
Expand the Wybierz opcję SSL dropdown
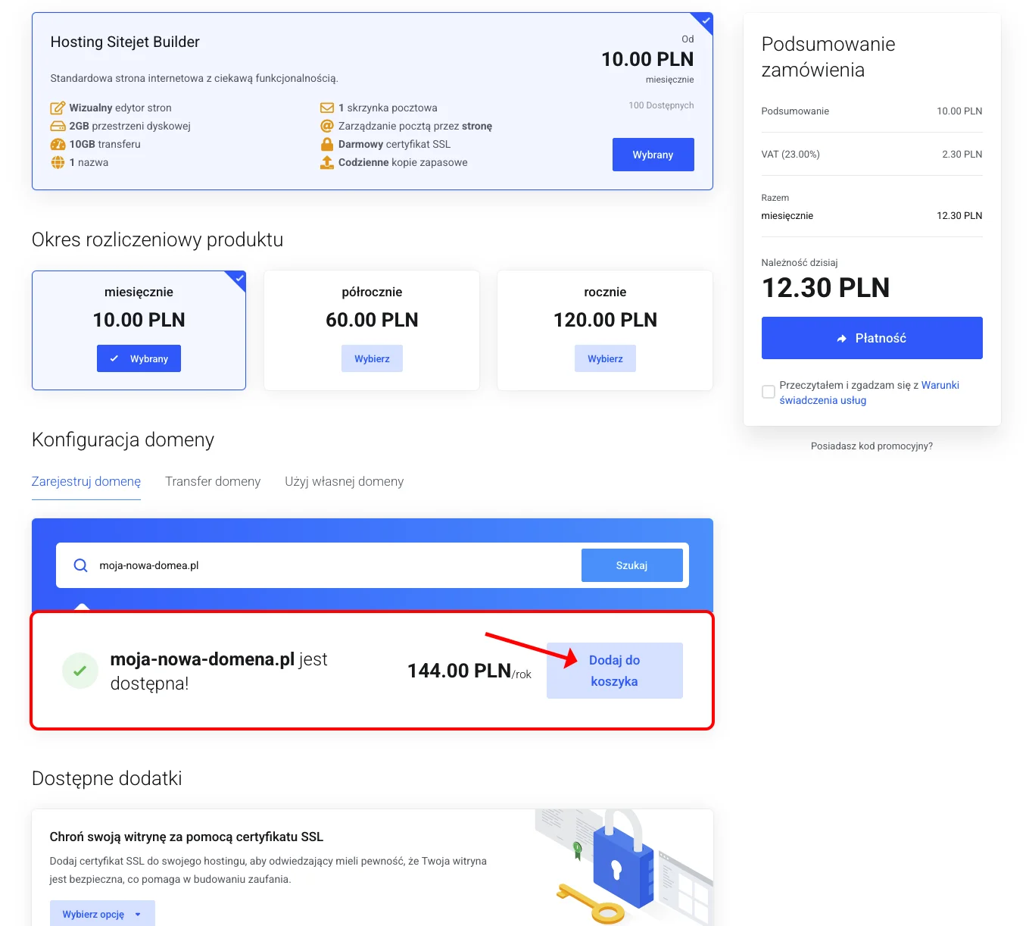click(102, 914)
